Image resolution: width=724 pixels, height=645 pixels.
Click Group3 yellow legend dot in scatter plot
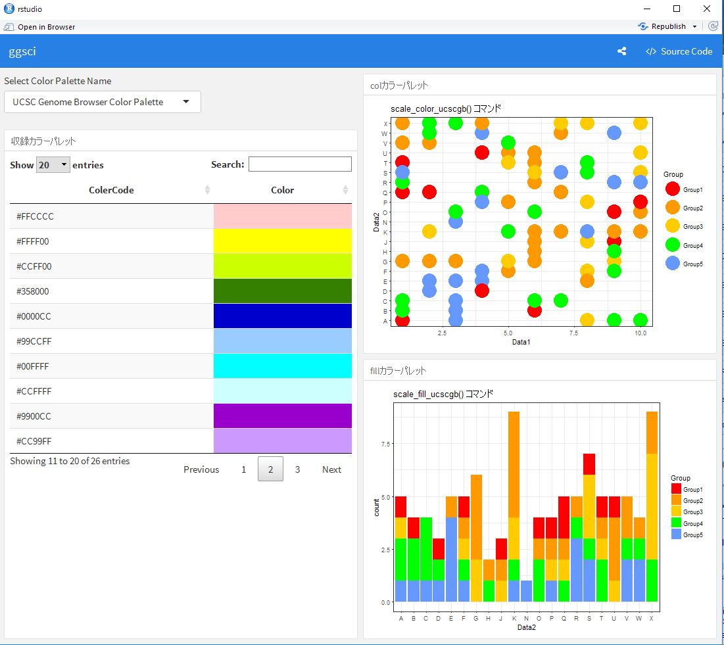(673, 226)
